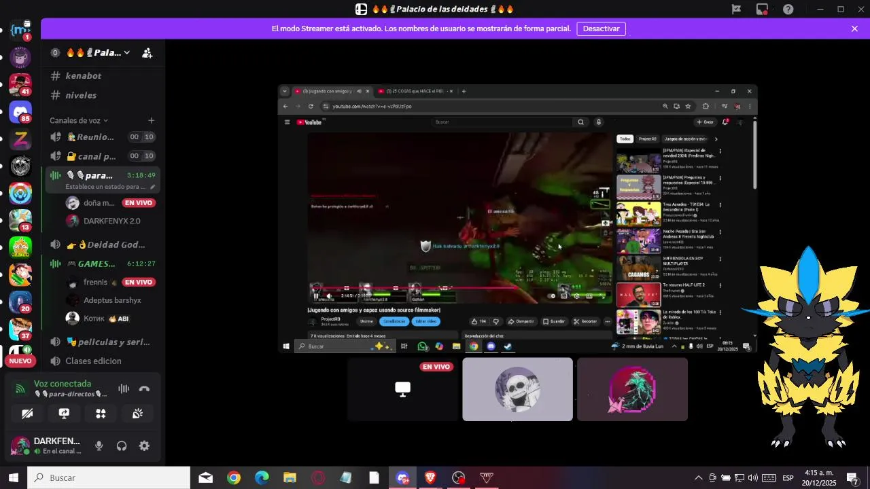Collapse the Canales de voz category
870x489 pixels.
click(79, 120)
